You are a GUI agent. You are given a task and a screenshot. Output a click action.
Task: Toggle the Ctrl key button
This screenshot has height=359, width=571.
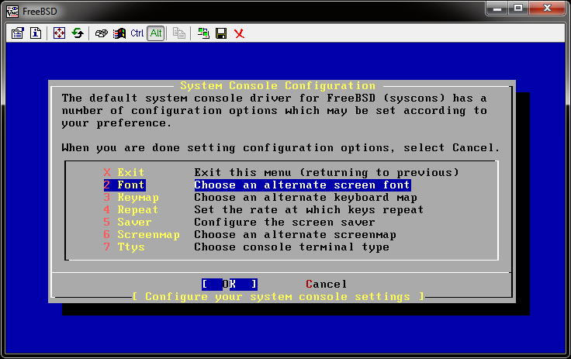(x=137, y=33)
